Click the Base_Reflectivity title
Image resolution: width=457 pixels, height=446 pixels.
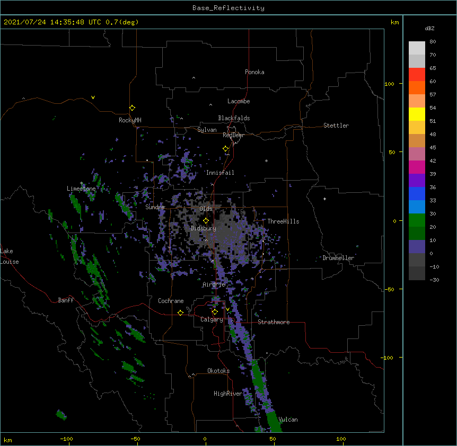pos(228,8)
